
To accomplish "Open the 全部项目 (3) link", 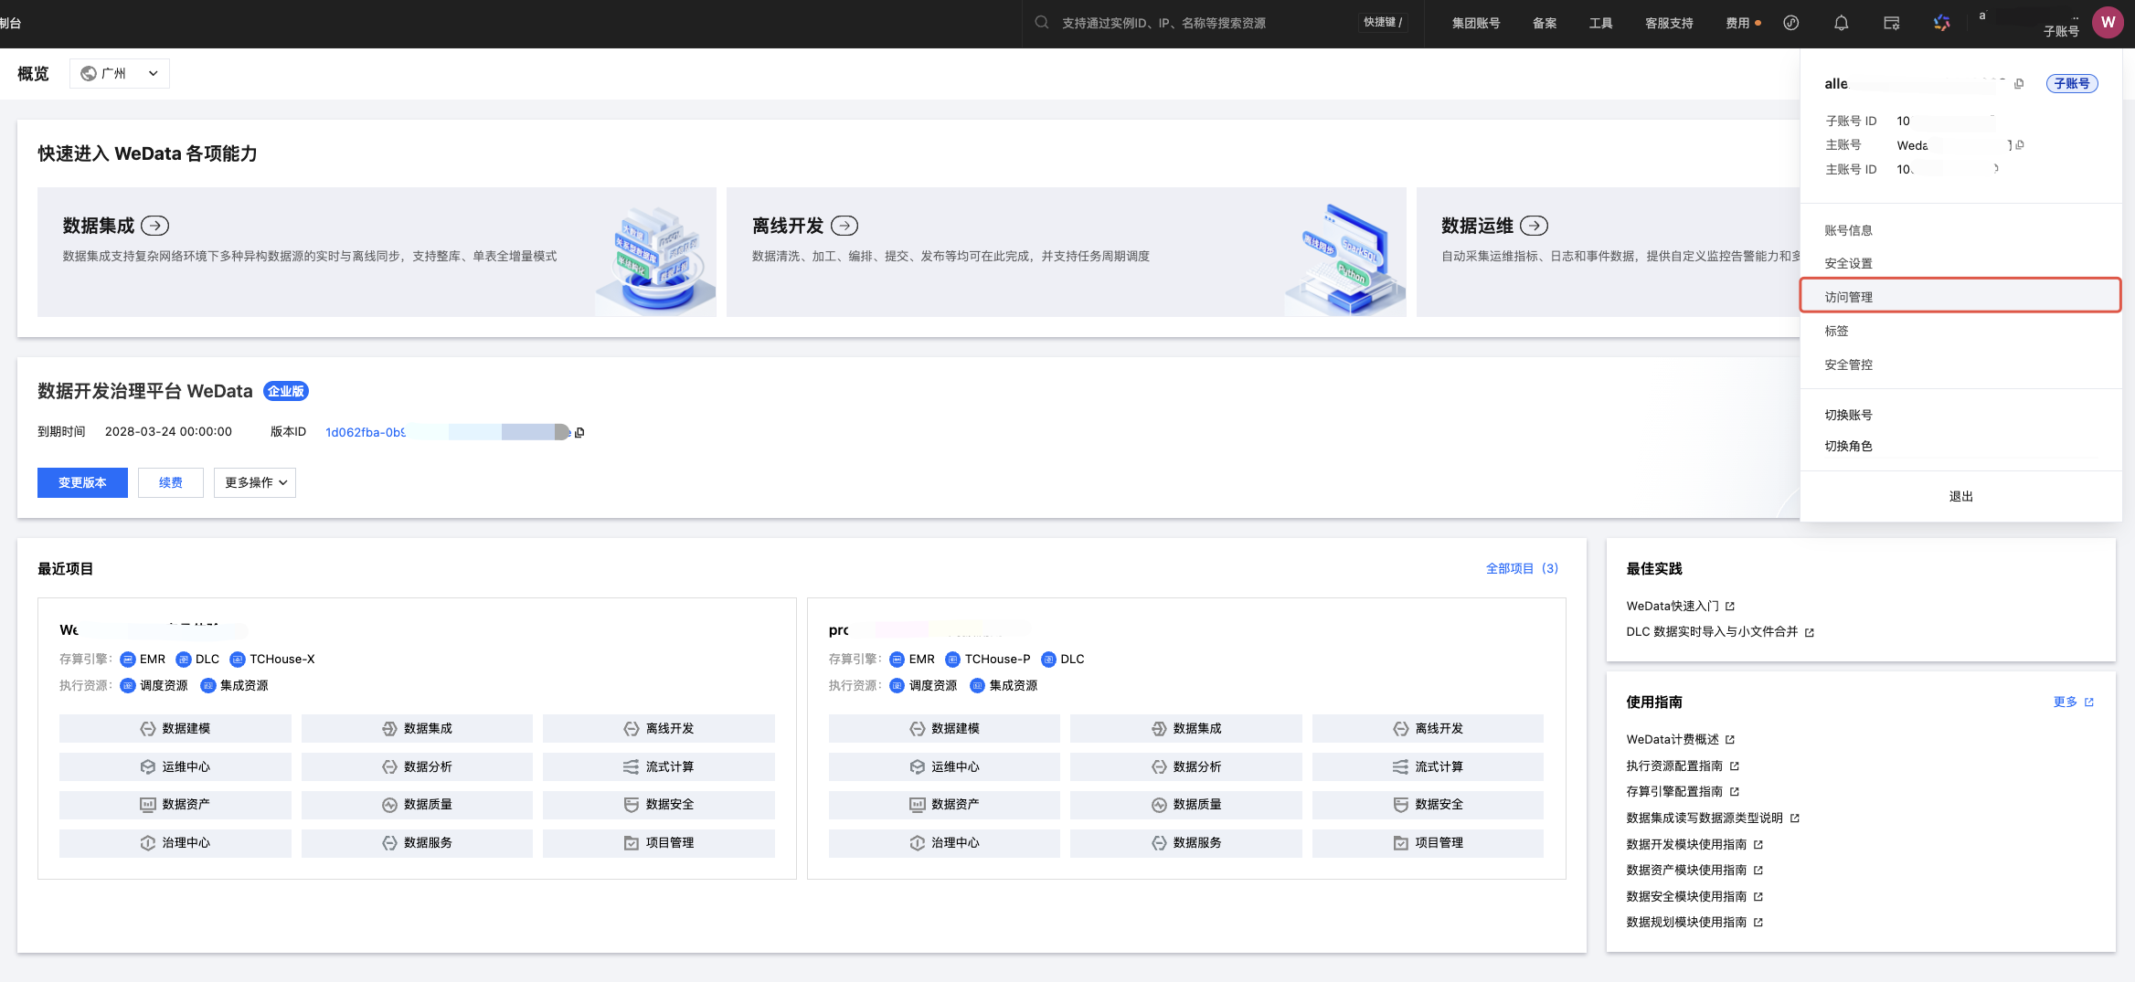I will (1521, 568).
